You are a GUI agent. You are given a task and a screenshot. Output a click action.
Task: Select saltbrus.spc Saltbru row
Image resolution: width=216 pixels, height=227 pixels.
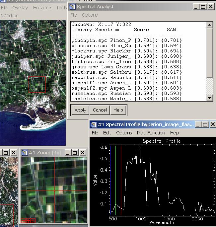point(126,72)
